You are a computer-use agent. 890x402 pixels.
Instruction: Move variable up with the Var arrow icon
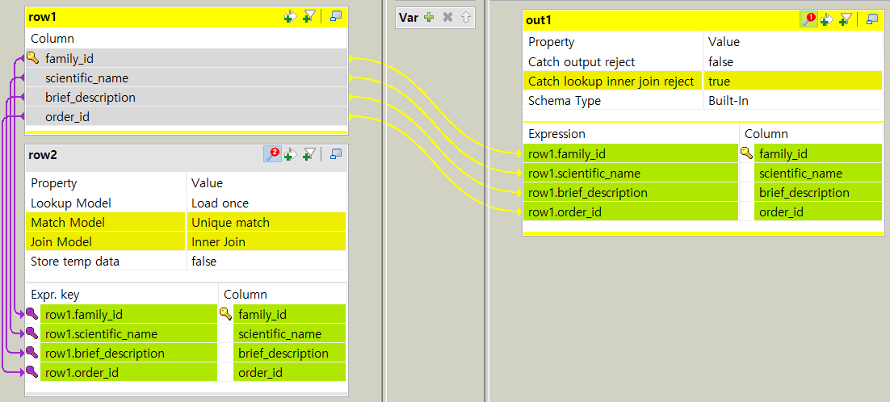tap(465, 18)
